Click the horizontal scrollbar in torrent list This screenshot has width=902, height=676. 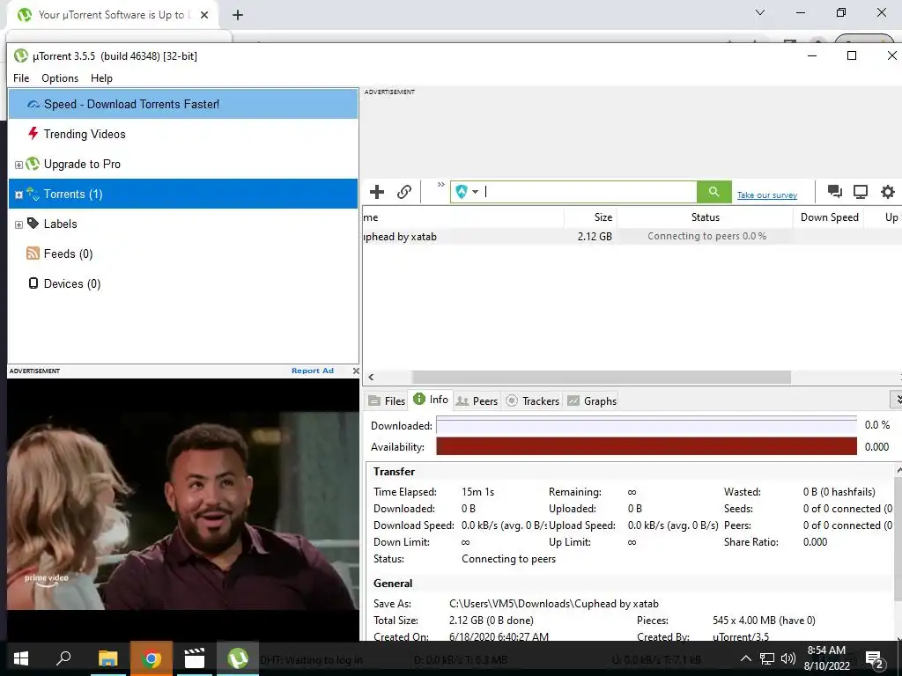(x=601, y=377)
